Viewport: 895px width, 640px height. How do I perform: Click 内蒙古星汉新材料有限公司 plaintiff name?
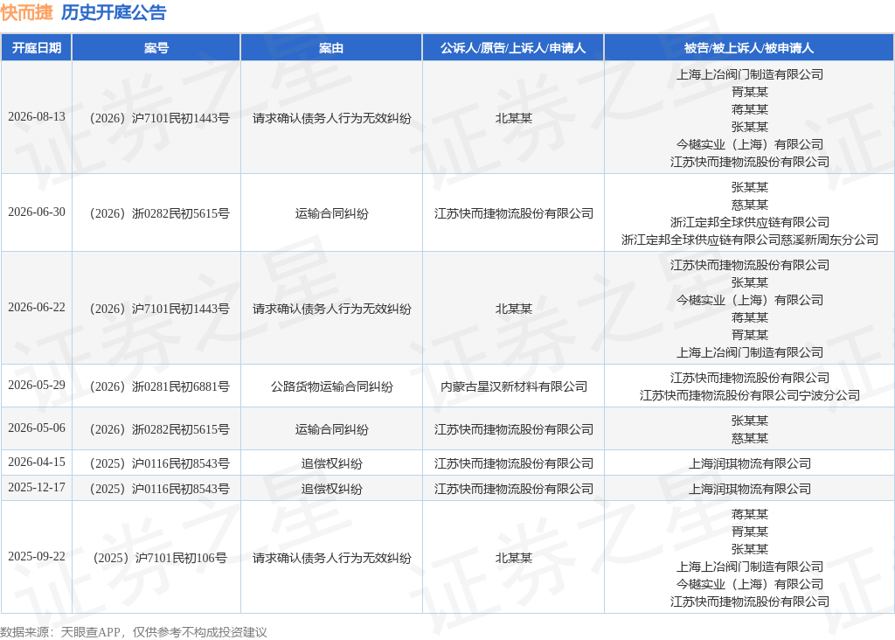[514, 386]
